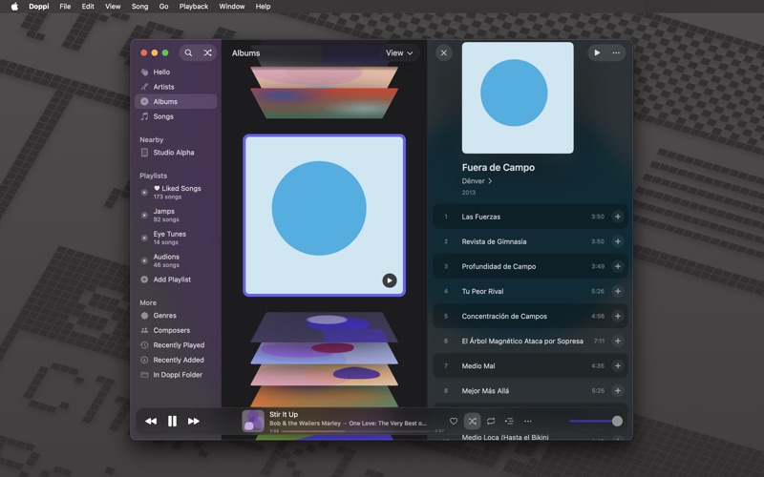
Task: Select track Las Fuerzas
Action: click(530, 217)
